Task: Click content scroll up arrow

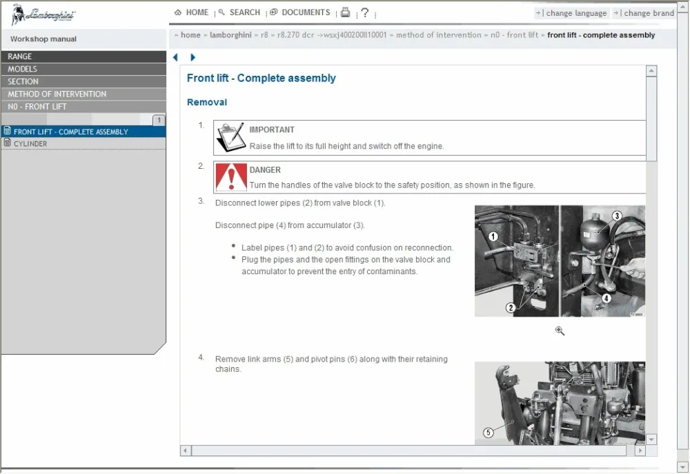Action: click(652, 71)
